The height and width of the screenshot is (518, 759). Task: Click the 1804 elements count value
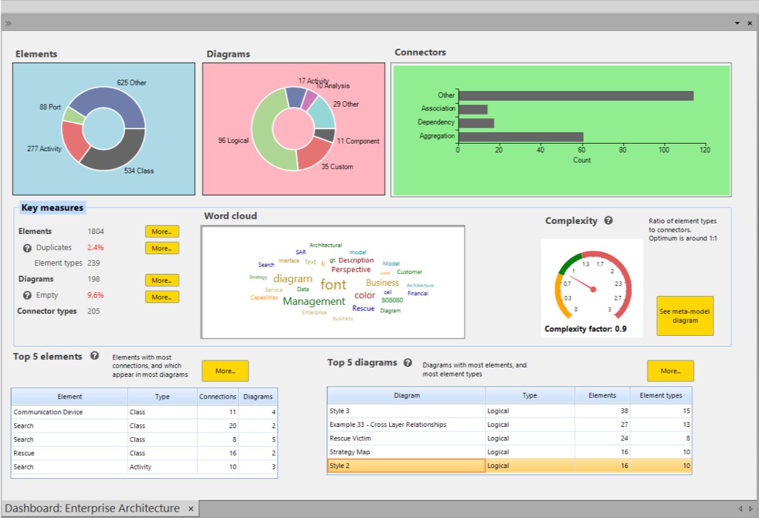[96, 231]
